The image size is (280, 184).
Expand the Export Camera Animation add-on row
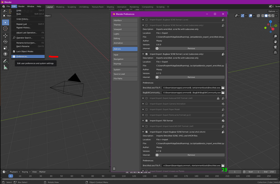143,104
